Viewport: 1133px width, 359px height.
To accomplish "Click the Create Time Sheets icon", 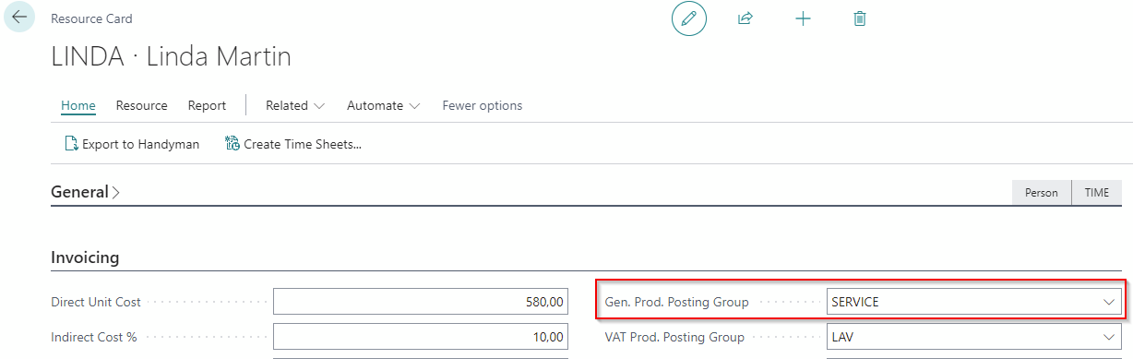I will coord(233,144).
